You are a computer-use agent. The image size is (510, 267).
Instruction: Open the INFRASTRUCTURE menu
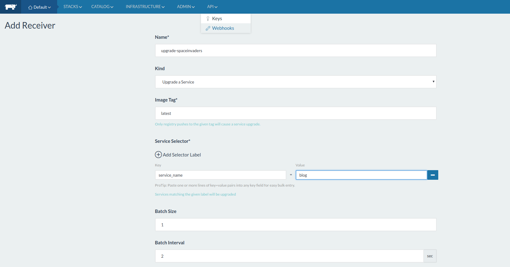145,7
